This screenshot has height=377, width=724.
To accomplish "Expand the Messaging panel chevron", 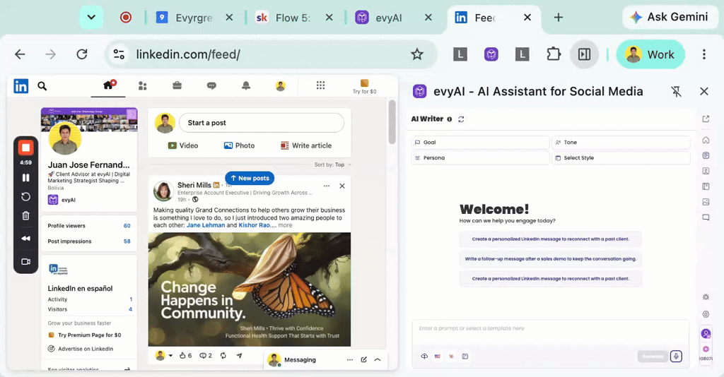I will click(x=378, y=359).
